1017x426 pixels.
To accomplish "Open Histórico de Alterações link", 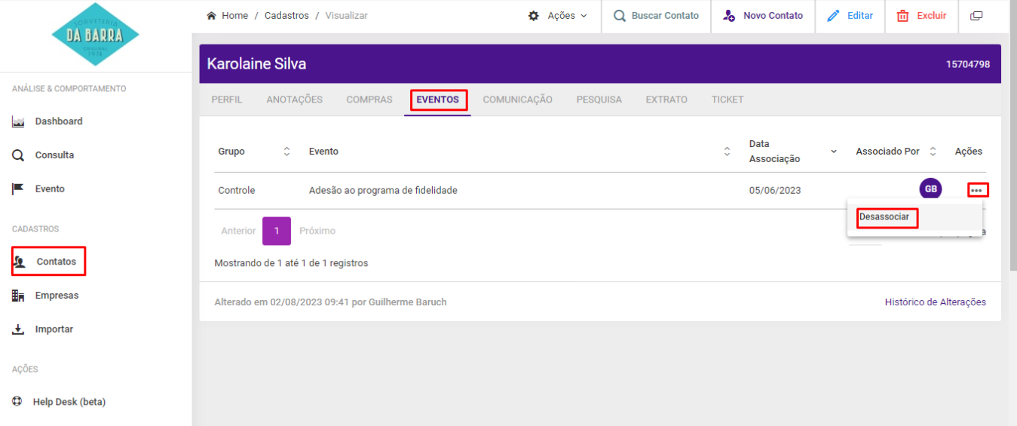I will click(x=935, y=302).
